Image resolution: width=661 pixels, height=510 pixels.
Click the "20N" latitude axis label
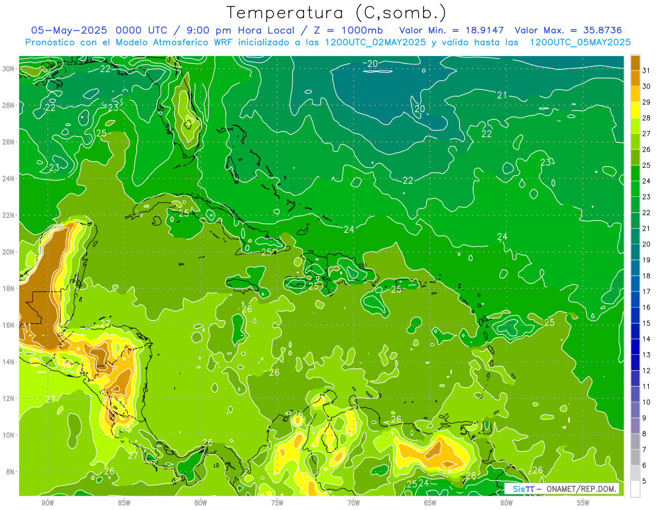[x=9, y=252]
